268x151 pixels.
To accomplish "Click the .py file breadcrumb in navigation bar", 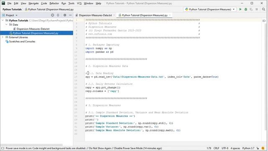I will point(49,9).
